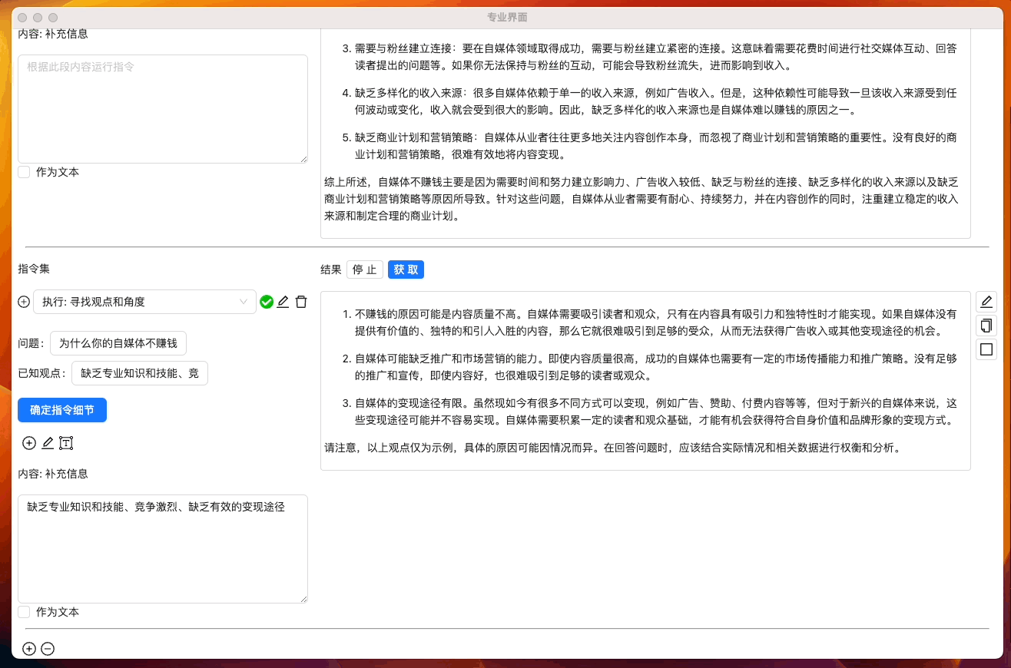Viewport: 1011px width, 668px height.
Task: Click the 确定指令细节 button
Action: coord(62,410)
